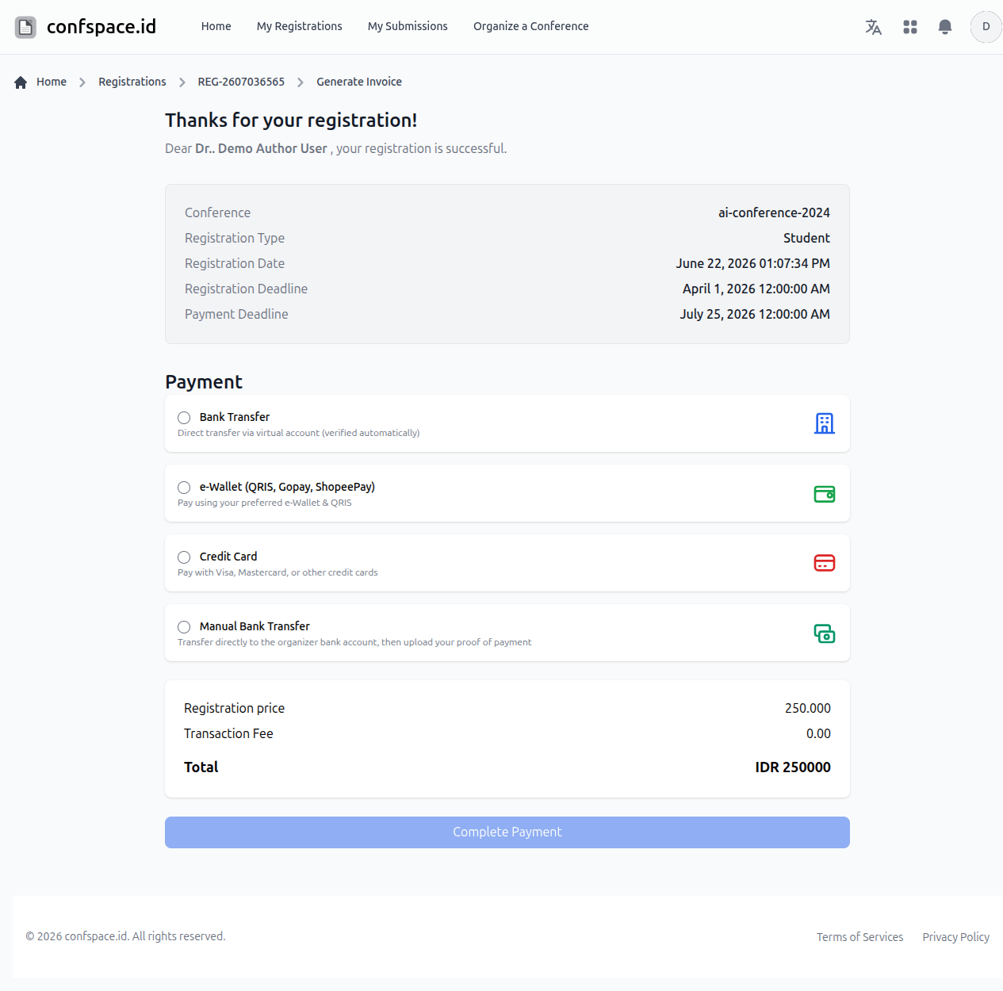Go to Home in the top navigation
1003x991 pixels.
pos(216,26)
